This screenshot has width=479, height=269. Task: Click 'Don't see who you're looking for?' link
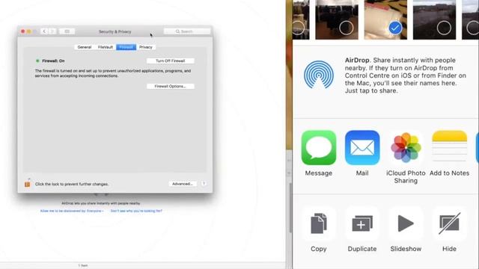pyautogui.click(x=136, y=211)
